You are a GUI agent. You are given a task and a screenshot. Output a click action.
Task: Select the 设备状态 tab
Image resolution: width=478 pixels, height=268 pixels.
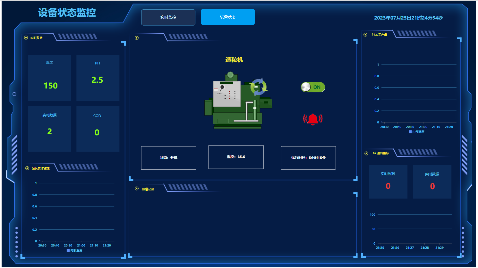click(x=228, y=17)
